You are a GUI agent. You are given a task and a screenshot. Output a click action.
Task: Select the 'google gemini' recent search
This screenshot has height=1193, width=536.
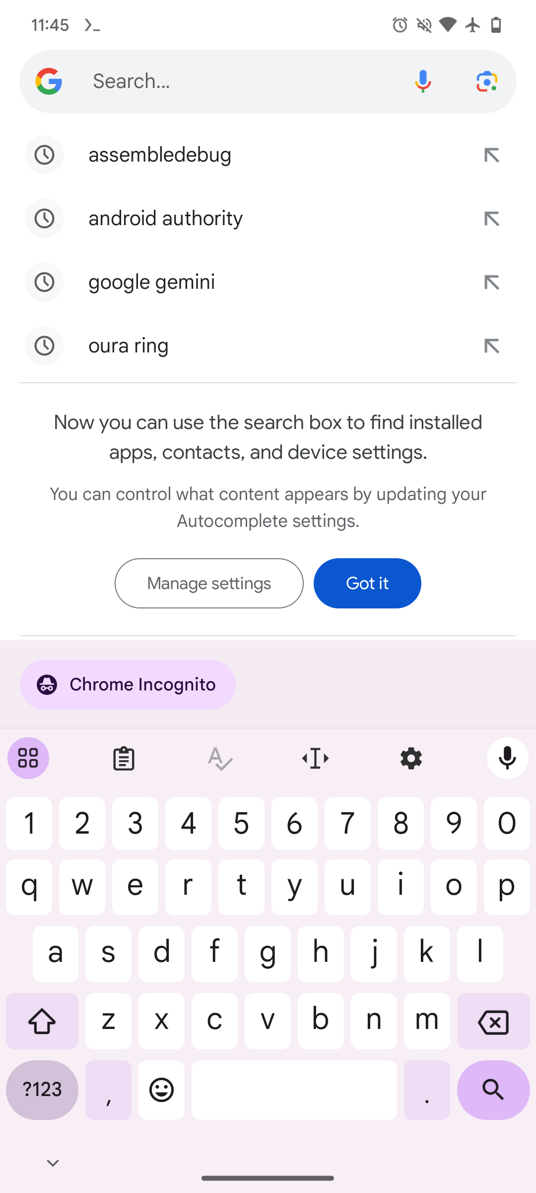click(152, 282)
